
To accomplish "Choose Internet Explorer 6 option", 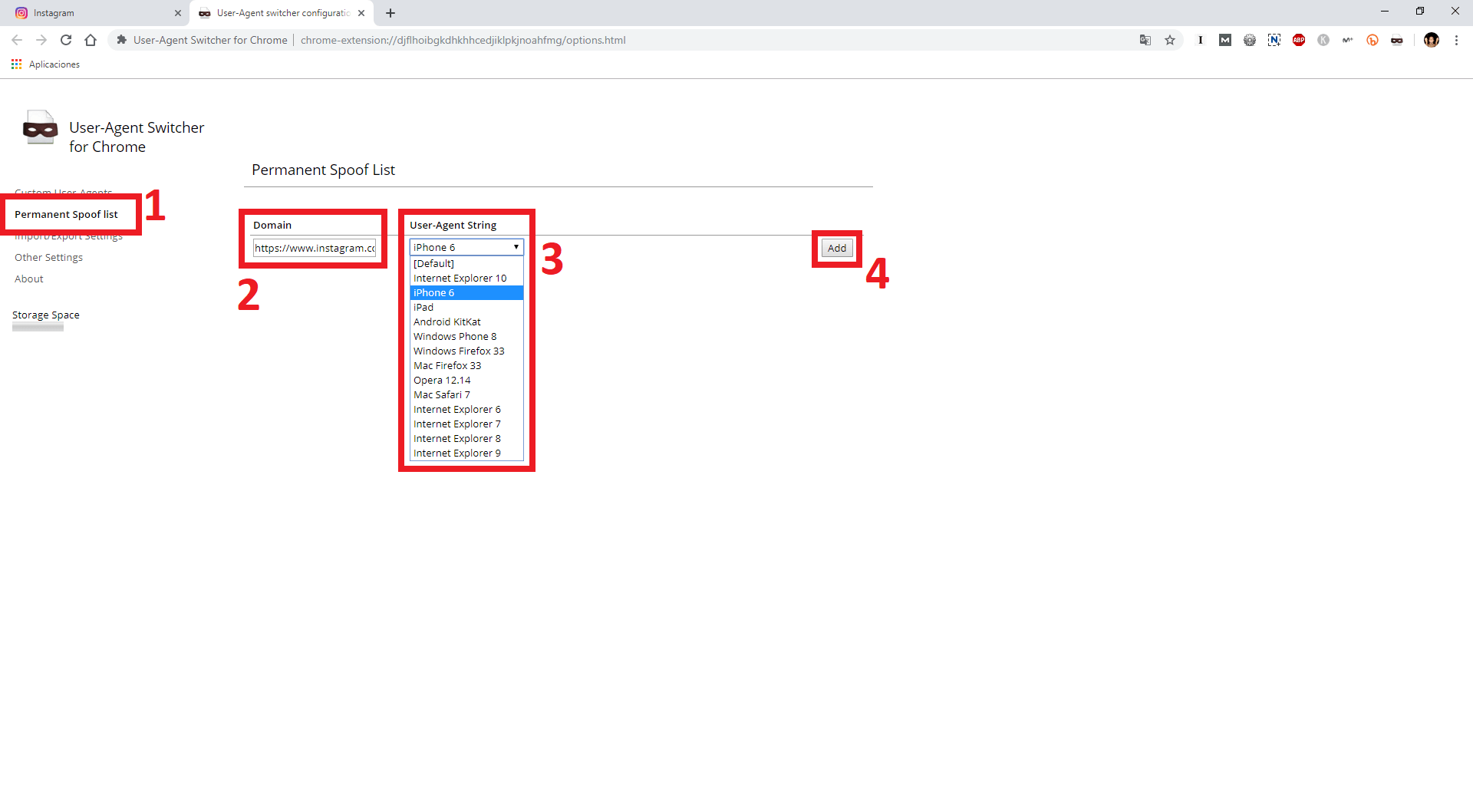I will 466,409.
